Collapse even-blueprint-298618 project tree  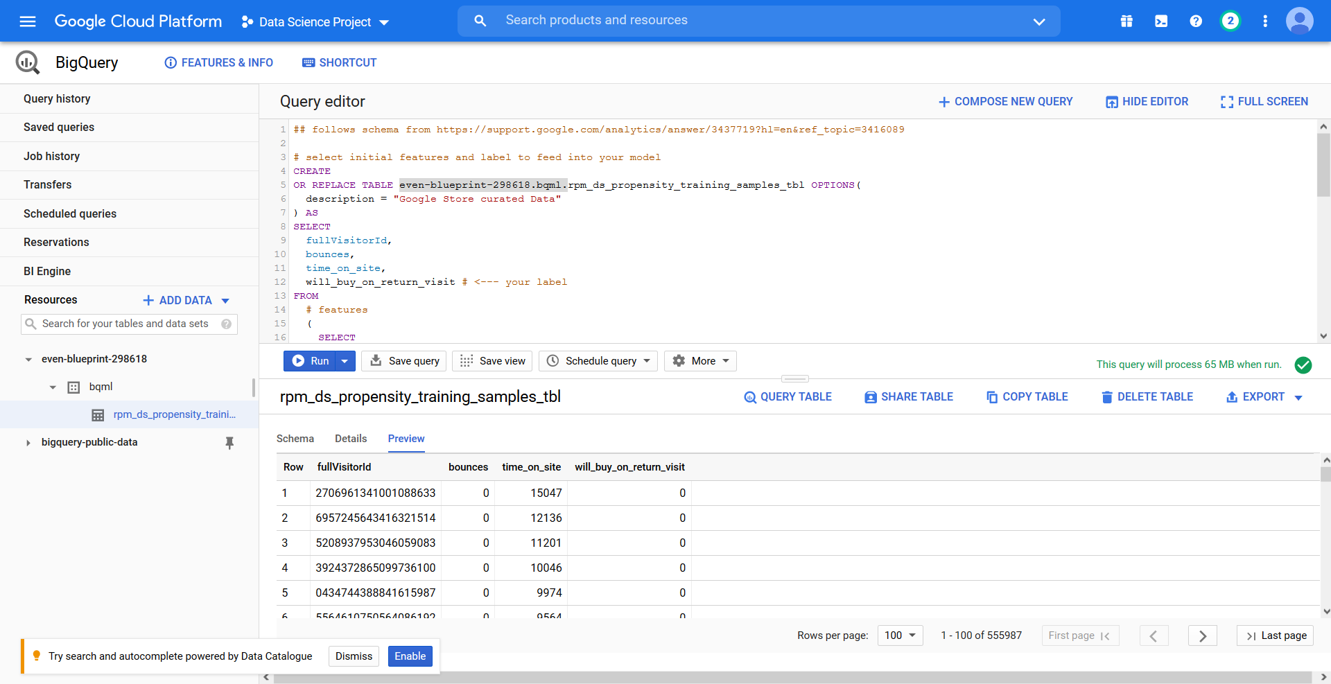pyautogui.click(x=28, y=359)
